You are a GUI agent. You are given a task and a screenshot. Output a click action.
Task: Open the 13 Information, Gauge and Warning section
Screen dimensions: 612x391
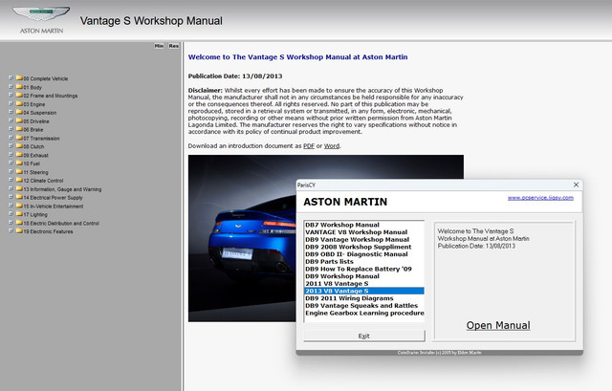62,189
